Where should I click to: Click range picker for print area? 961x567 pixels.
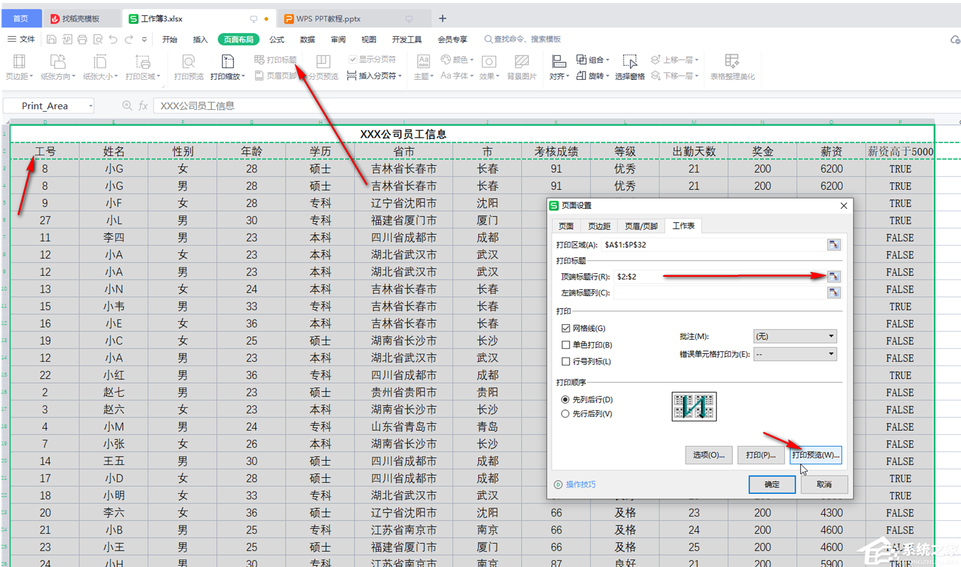coord(833,244)
